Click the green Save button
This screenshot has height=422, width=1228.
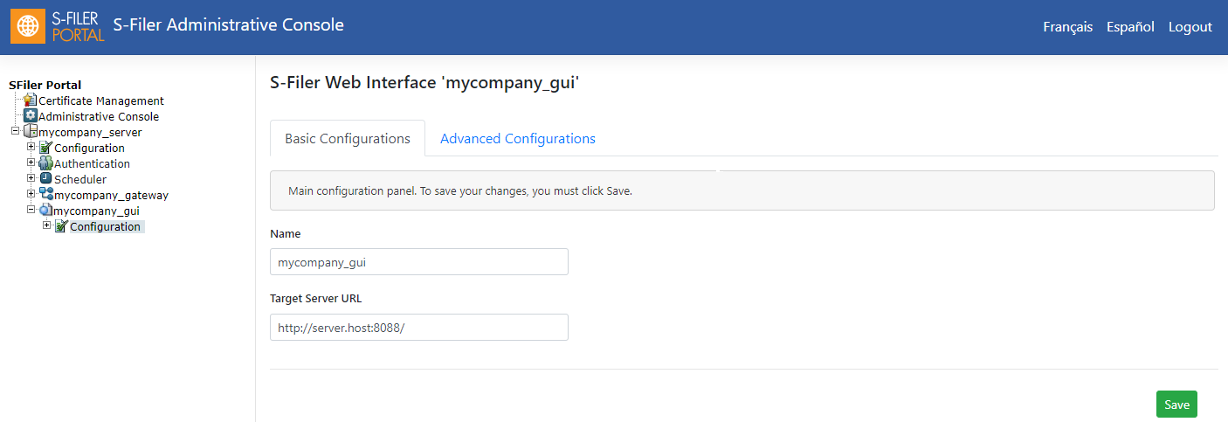coord(1176,405)
